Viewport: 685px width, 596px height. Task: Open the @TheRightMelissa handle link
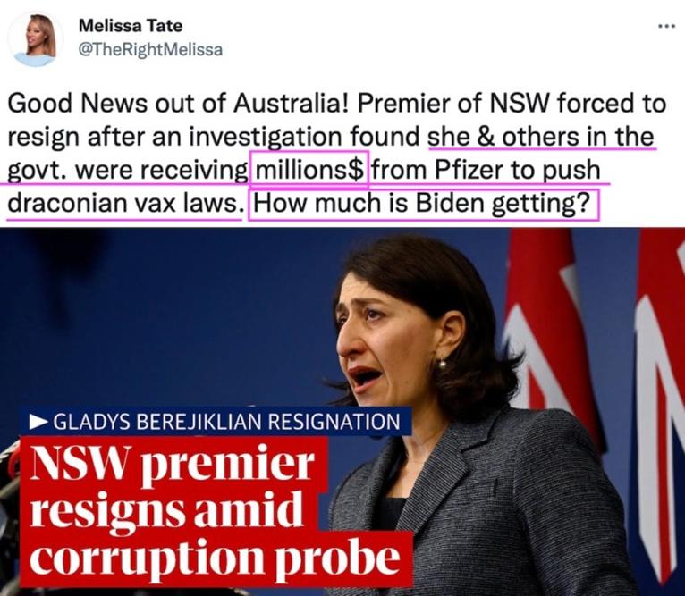tap(150, 49)
